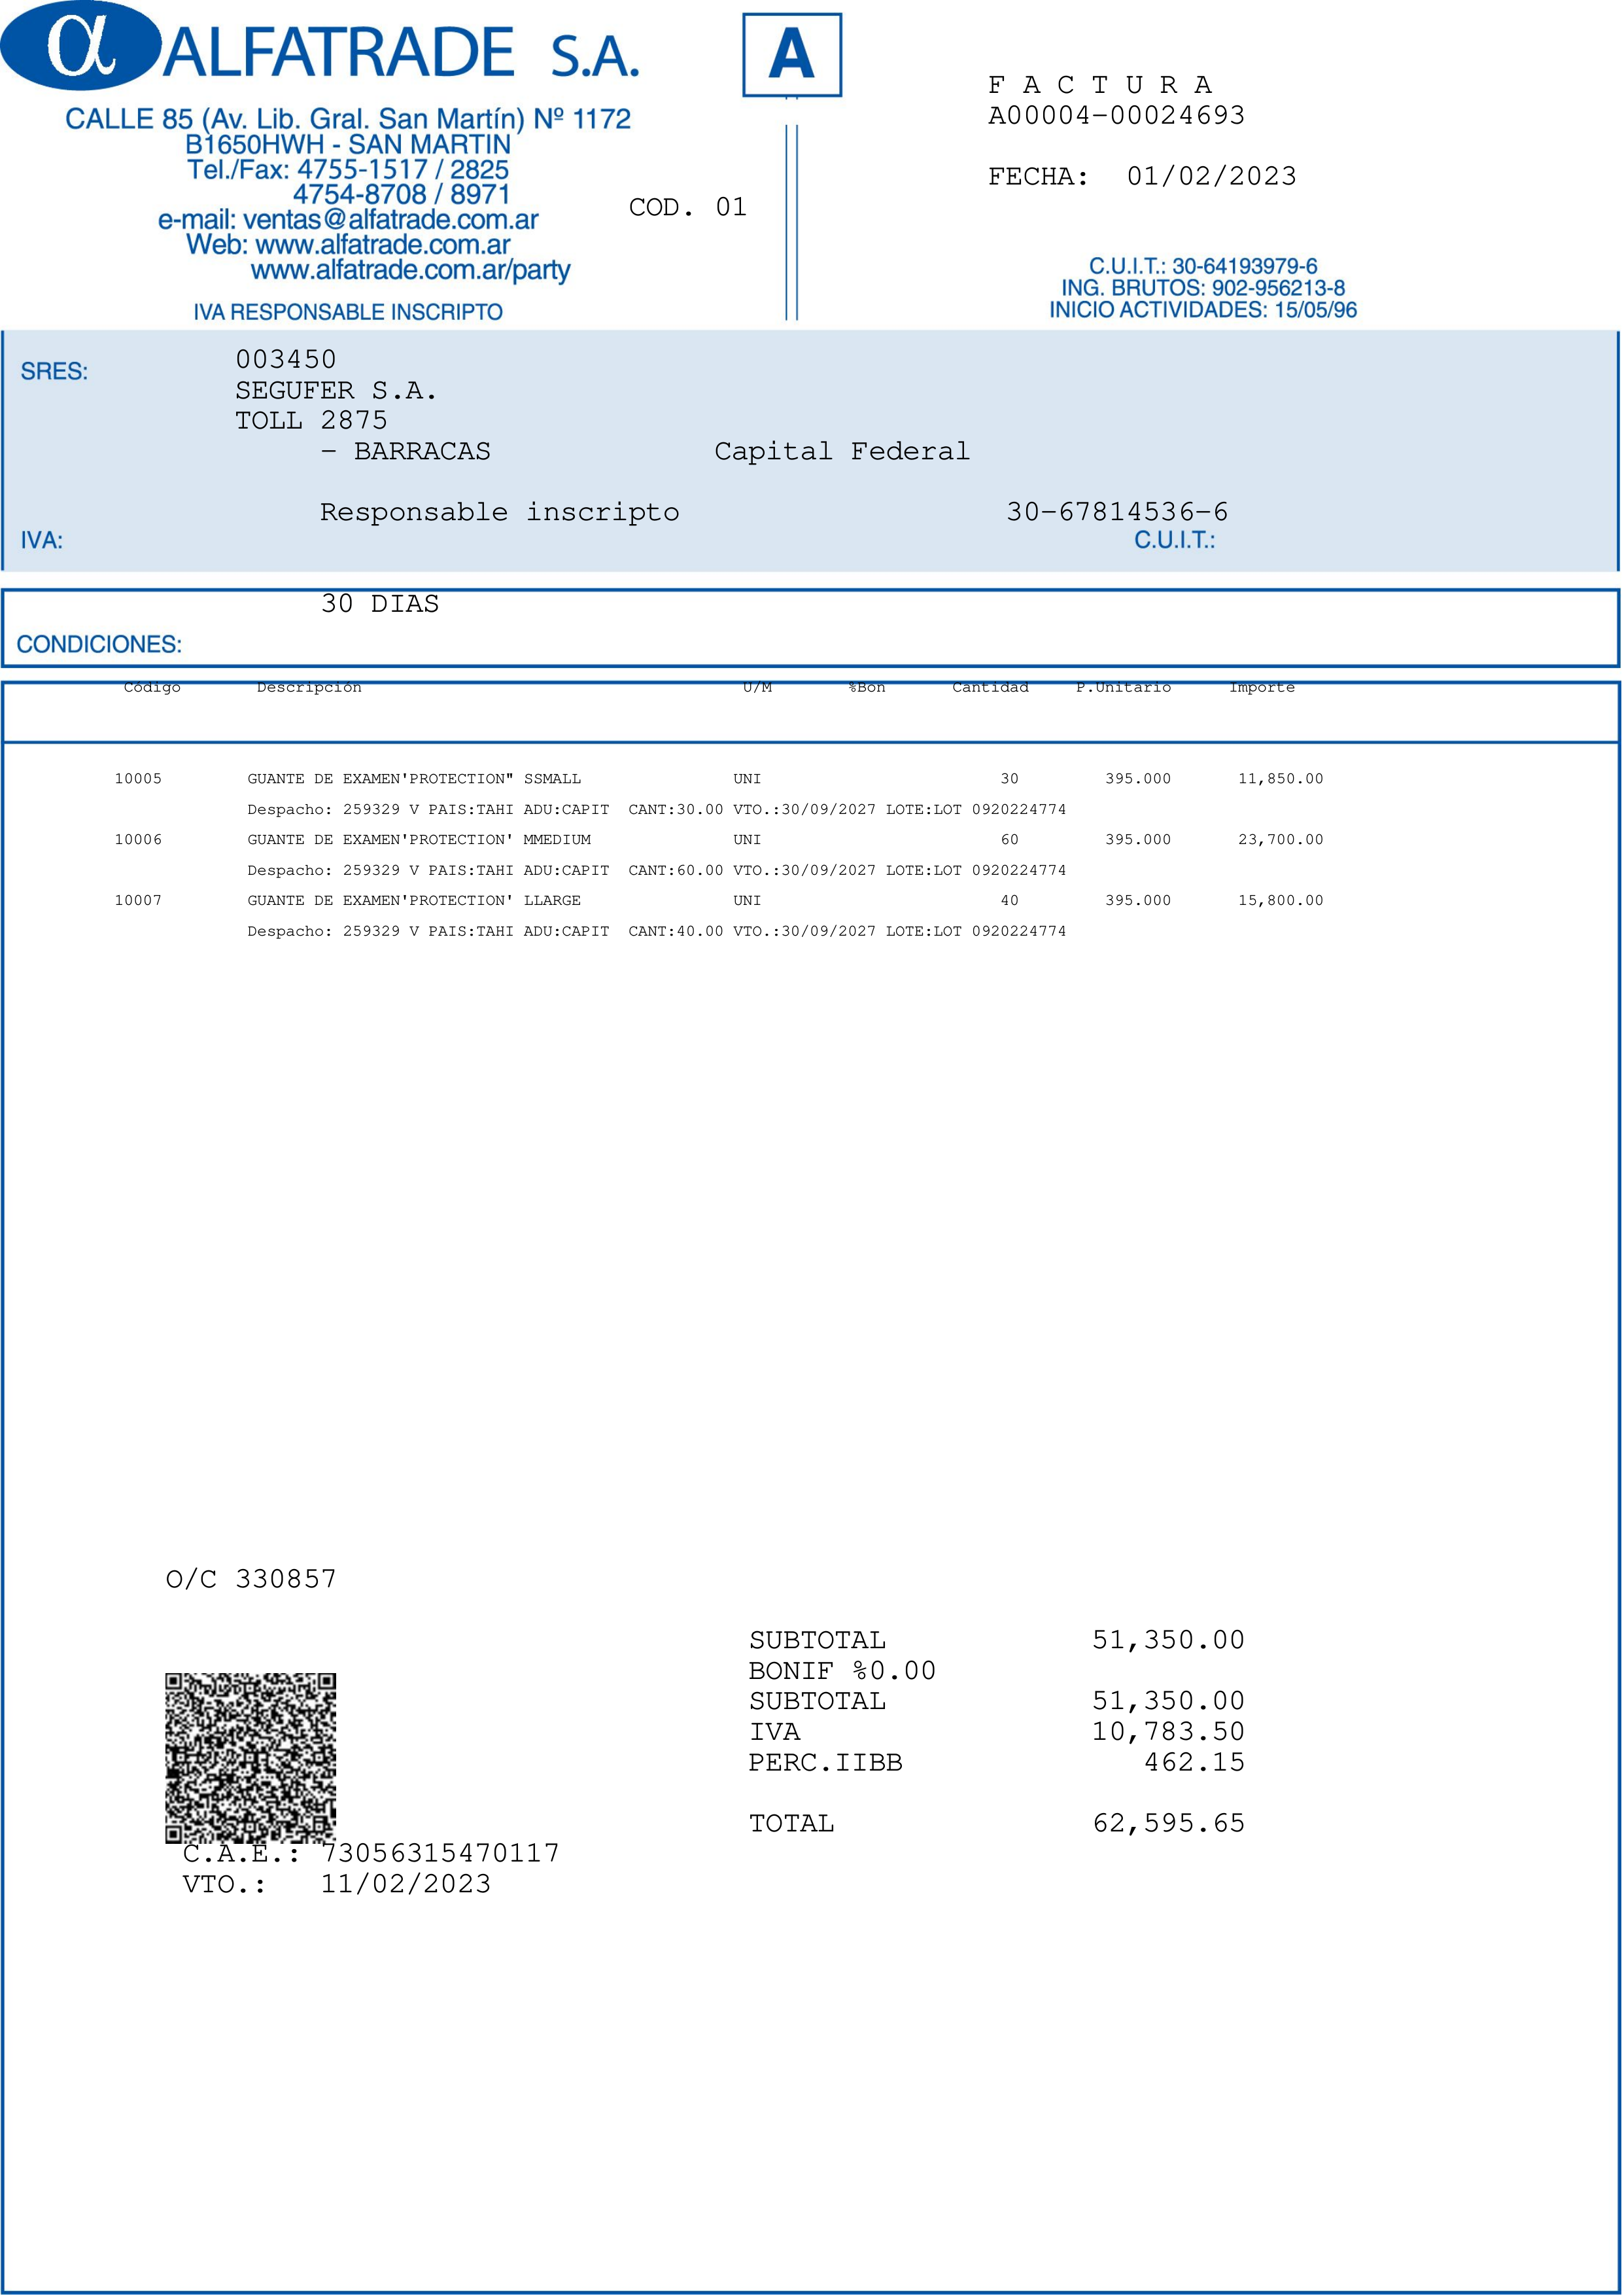Click the www.alfatrade.com.ar/party link
Viewport: 1622px width, 2296px height.
point(409,270)
